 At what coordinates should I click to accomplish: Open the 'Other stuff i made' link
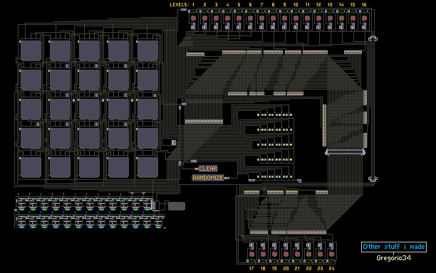point(394,247)
